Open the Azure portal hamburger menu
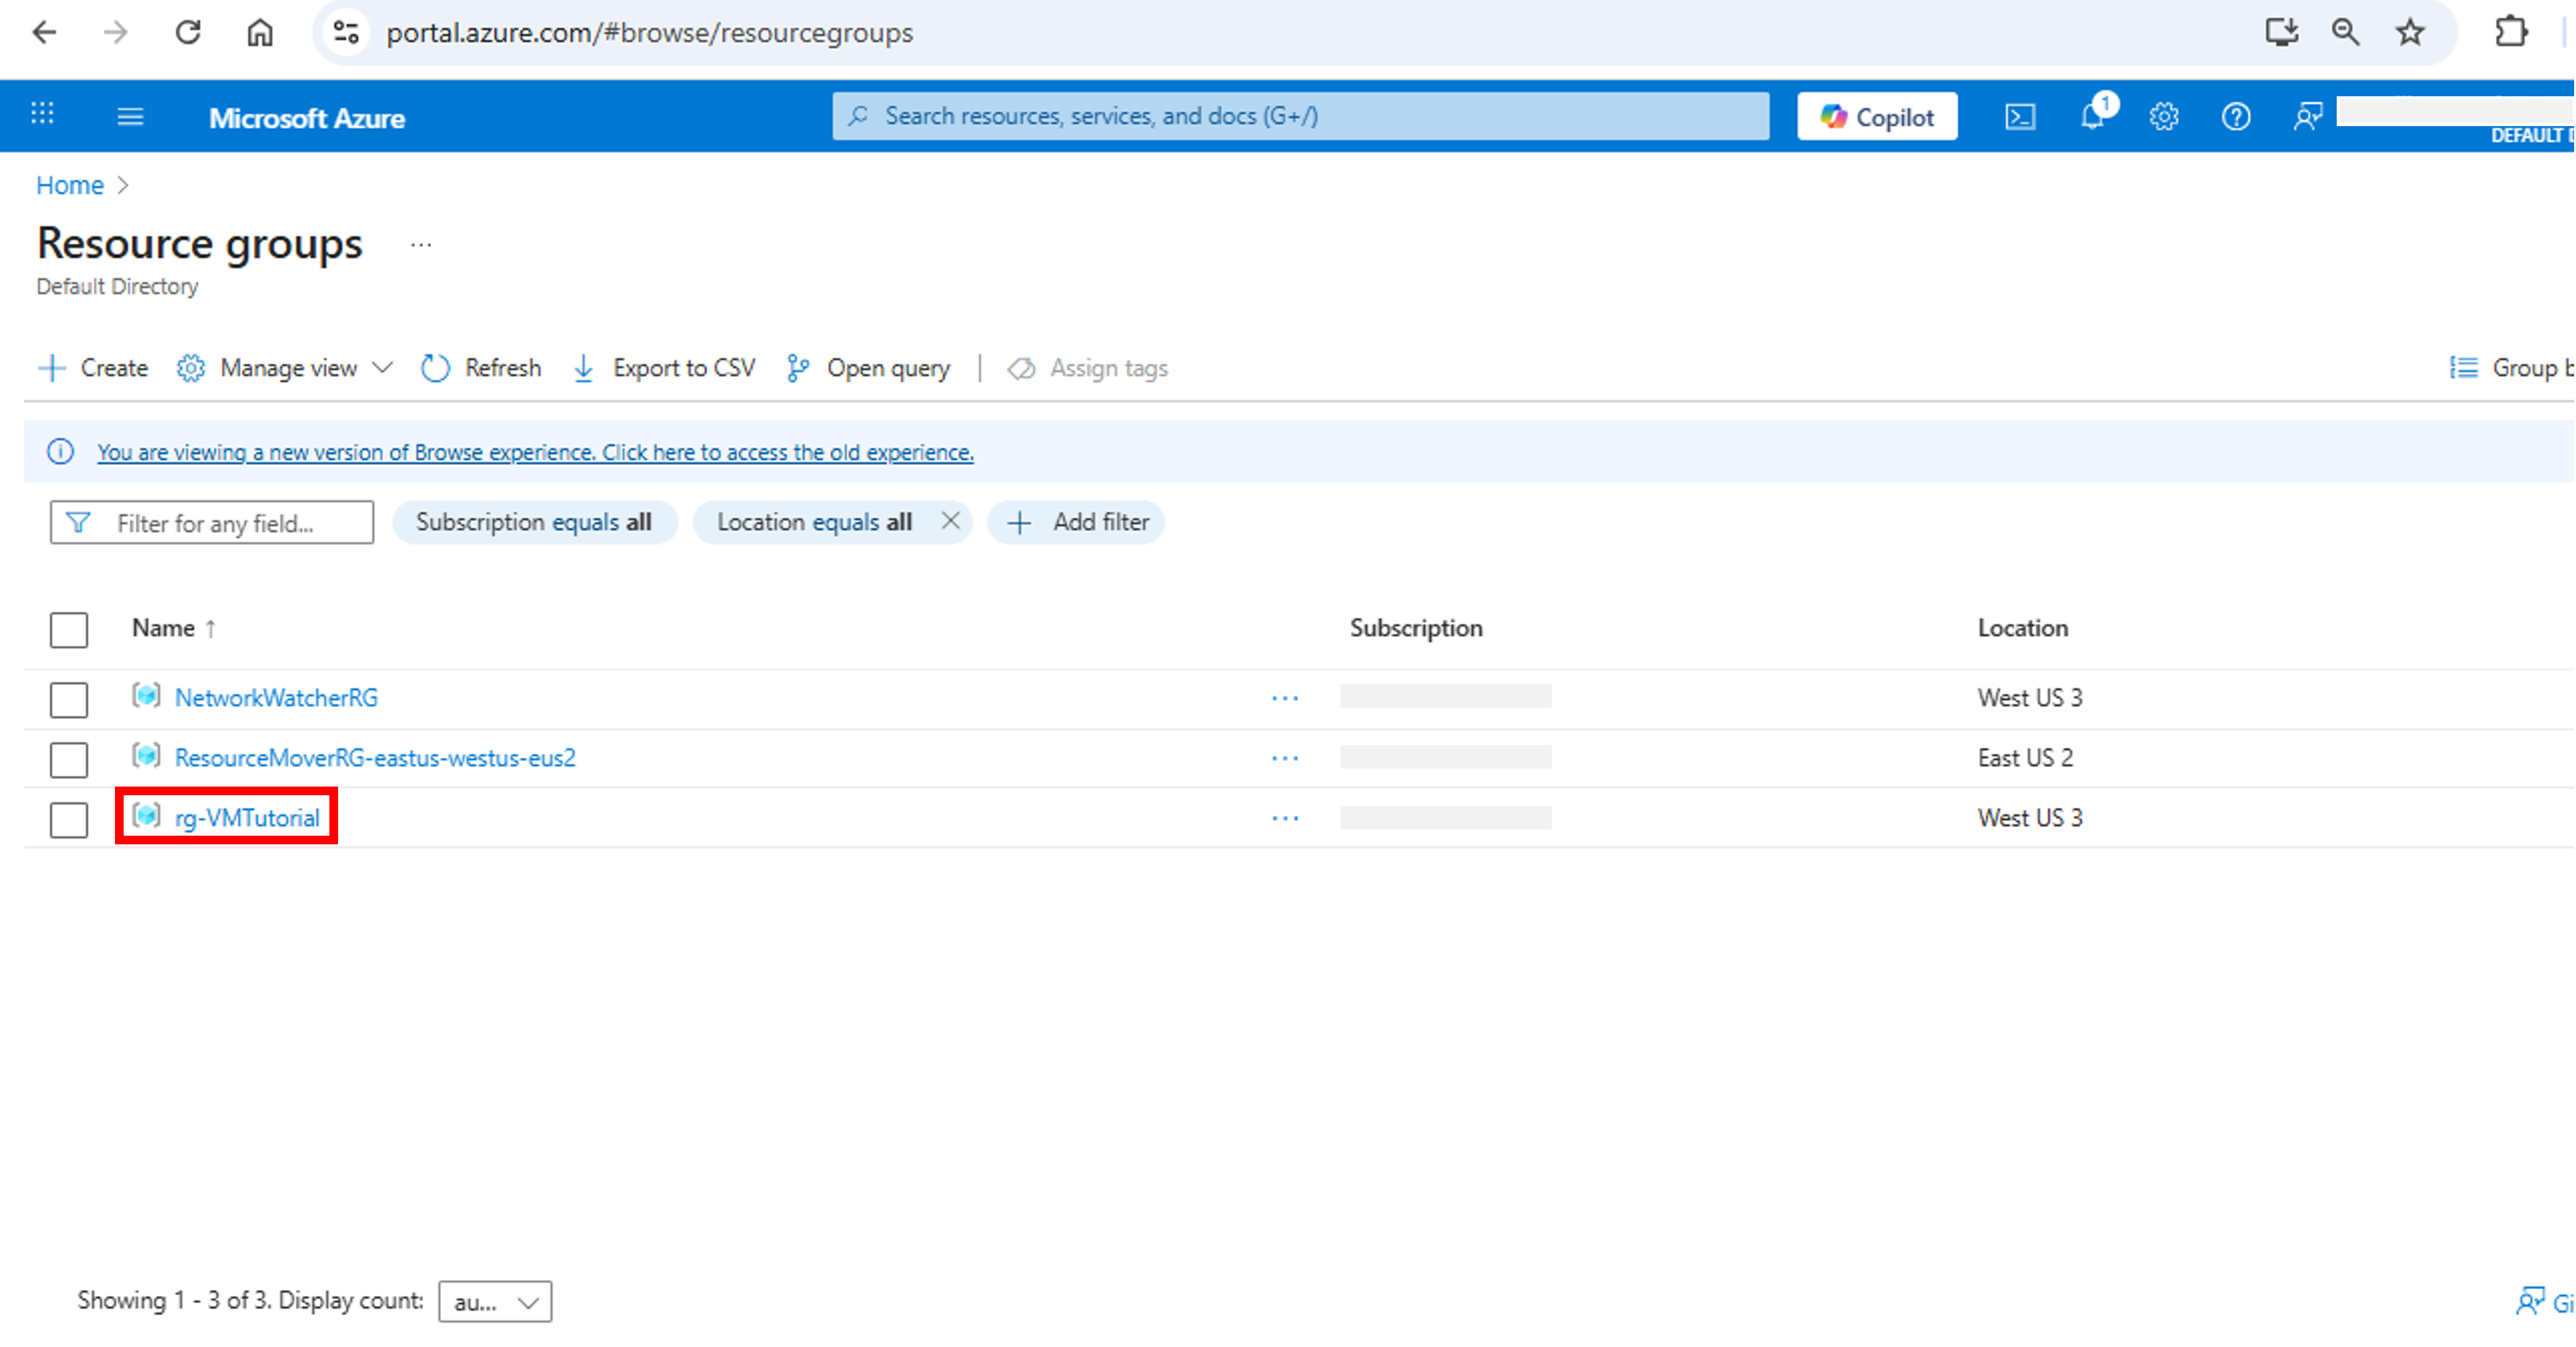Viewport: 2576px width, 1347px height. click(130, 117)
